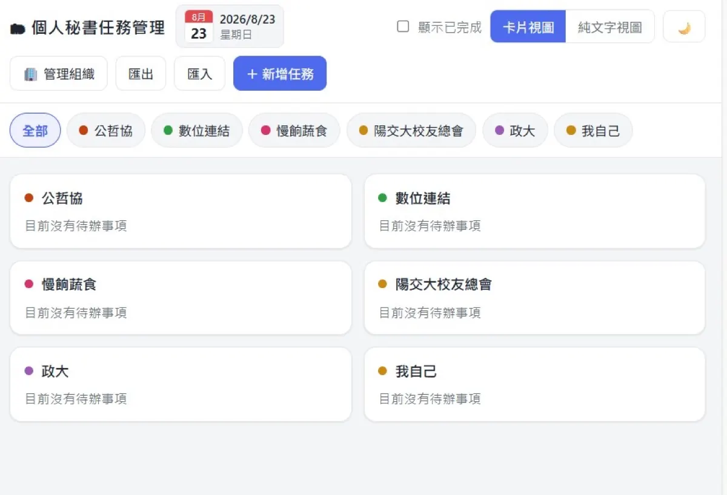
Task: Click the pink dot on 慢餉蔬食 card
Action: click(x=28, y=284)
